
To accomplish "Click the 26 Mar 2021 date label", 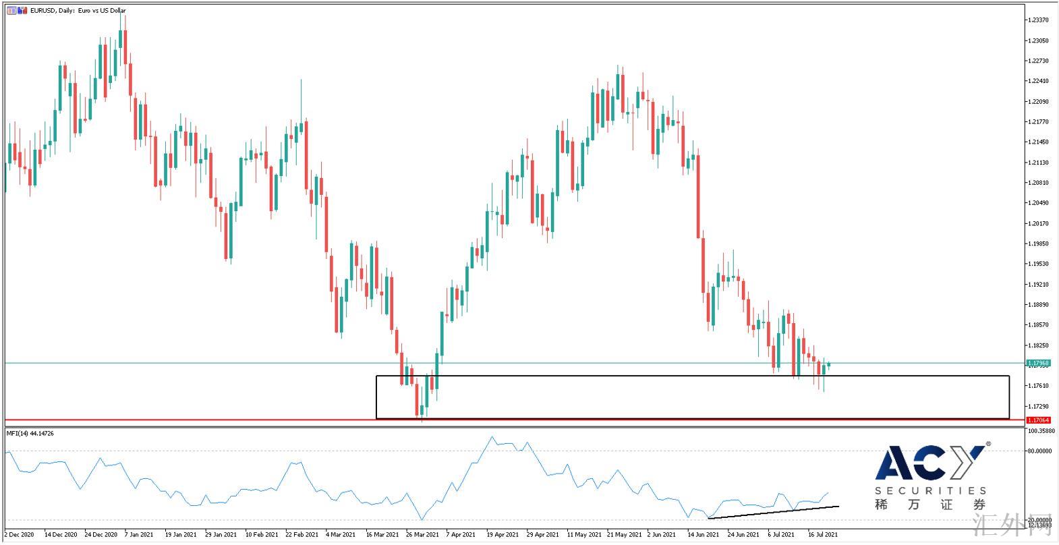I will (422, 535).
